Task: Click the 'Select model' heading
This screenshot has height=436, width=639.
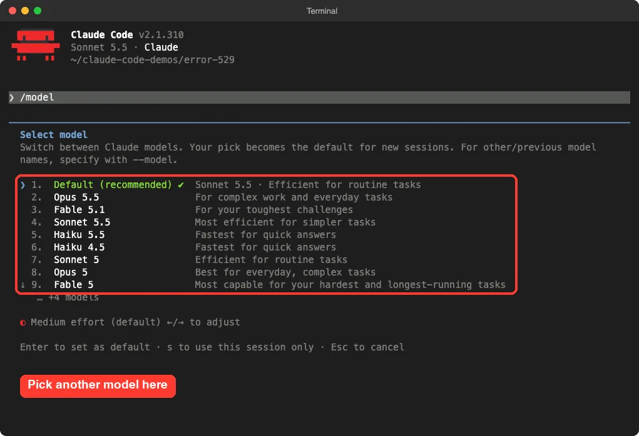Action: click(x=54, y=135)
